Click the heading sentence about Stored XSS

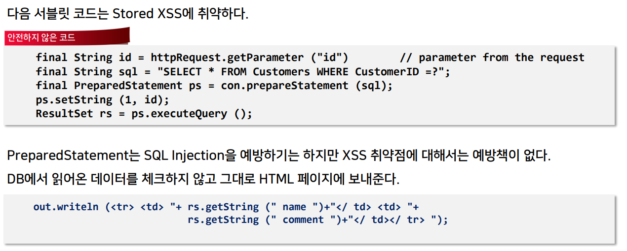(x=127, y=13)
